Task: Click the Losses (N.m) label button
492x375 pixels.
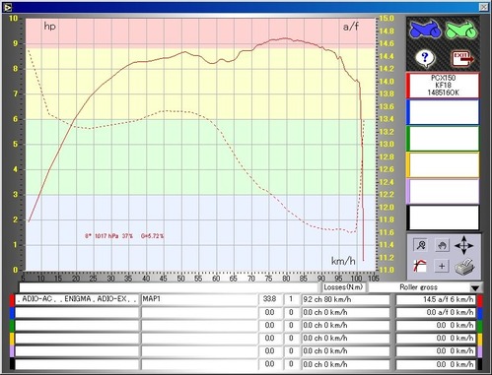Action: (x=343, y=287)
